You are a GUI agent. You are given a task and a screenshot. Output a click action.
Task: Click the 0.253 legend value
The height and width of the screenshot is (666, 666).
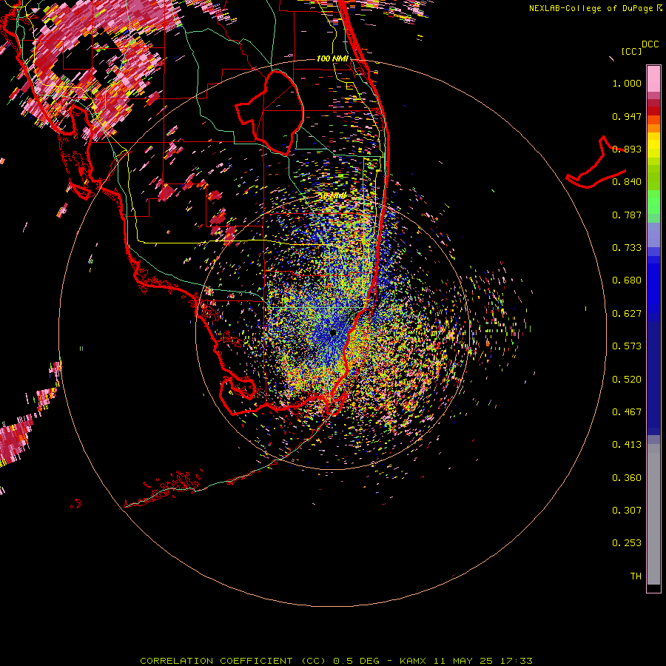(627, 543)
